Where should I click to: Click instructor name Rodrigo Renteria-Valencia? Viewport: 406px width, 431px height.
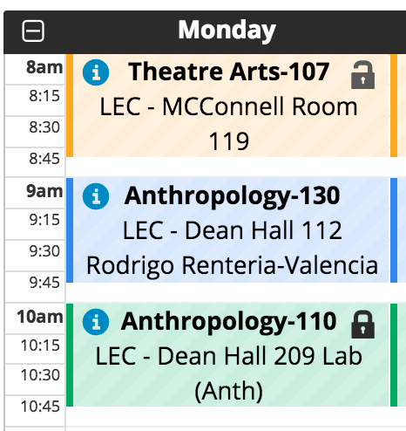pos(233,265)
